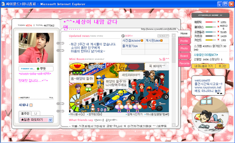
Task: Minimize the Internet Explorer window
Action: (220, 4)
